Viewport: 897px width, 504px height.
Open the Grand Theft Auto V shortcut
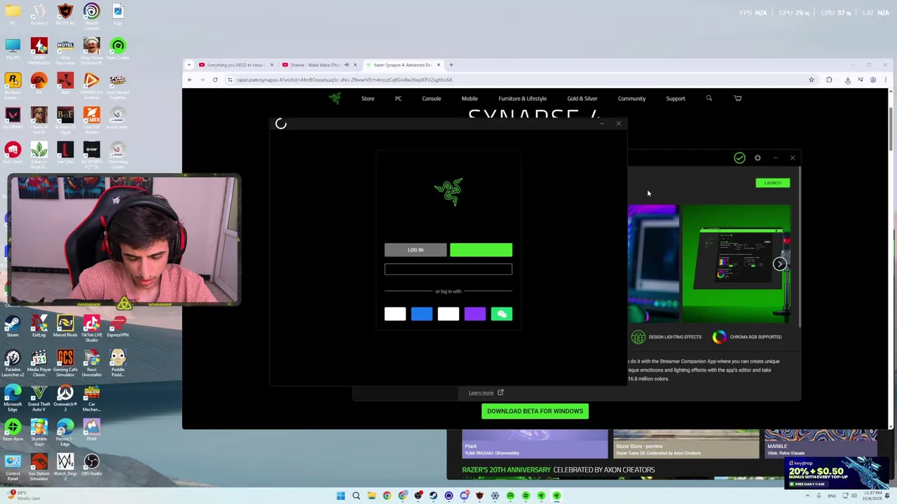point(39,398)
